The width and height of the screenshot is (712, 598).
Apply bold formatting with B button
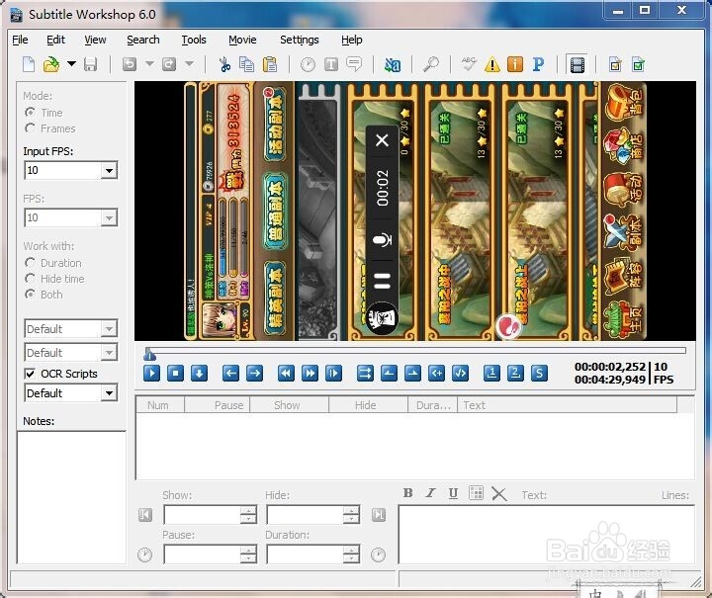pos(407,493)
